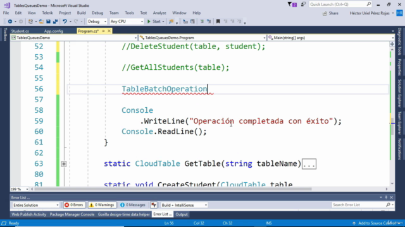Open the Start button dropdown arrow

click(163, 21)
